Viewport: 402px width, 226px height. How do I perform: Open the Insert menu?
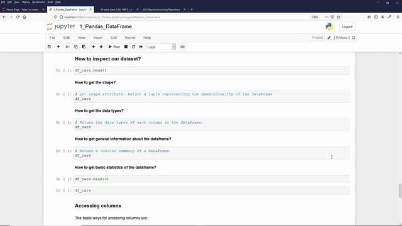[x=98, y=38]
